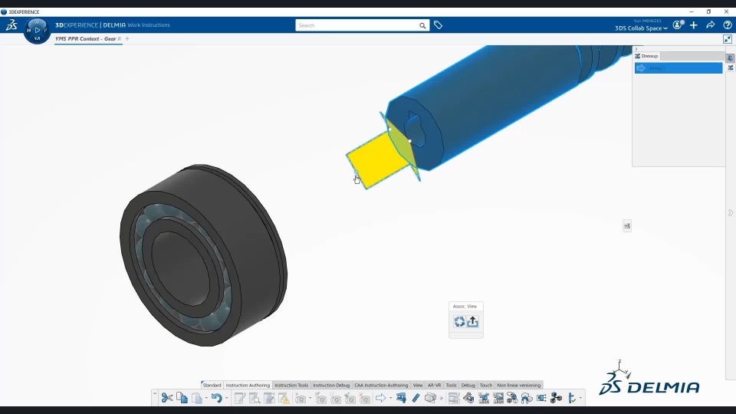Open the Instruction Tools tab
This screenshot has height=414, width=736.
coord(291,385)
